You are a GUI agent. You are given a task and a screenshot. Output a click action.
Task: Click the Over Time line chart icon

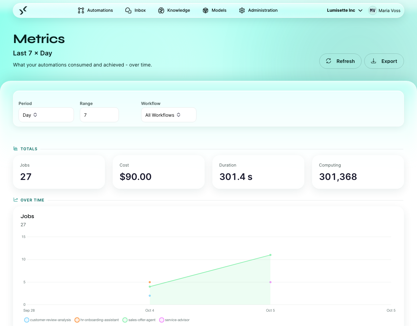16,200
